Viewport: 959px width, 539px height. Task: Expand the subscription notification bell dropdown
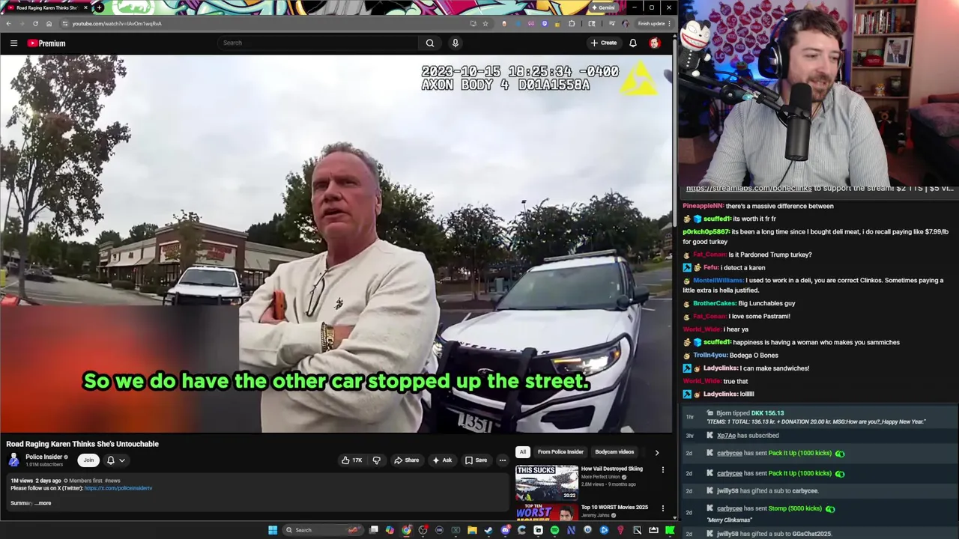(x=115, y=460)
